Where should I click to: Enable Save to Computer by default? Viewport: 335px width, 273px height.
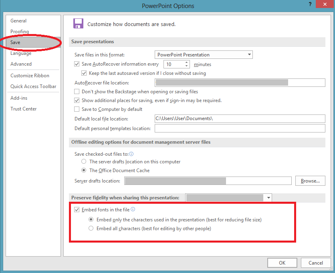point(77,109)
